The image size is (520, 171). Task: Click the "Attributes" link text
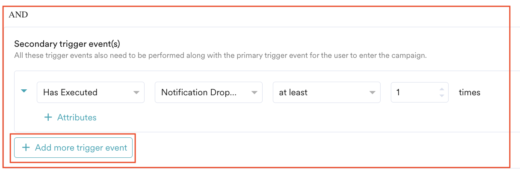point(77,117)
